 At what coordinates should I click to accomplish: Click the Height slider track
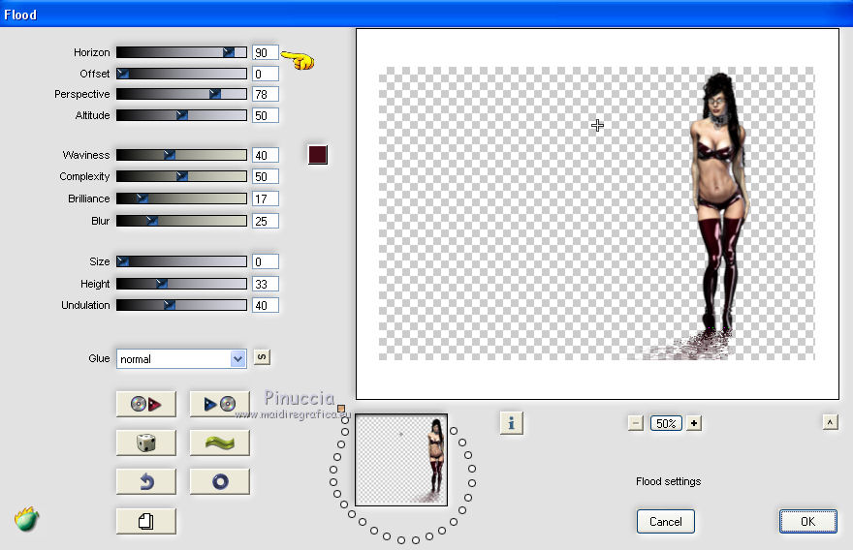pyautogui.click(x=181, y=284)
